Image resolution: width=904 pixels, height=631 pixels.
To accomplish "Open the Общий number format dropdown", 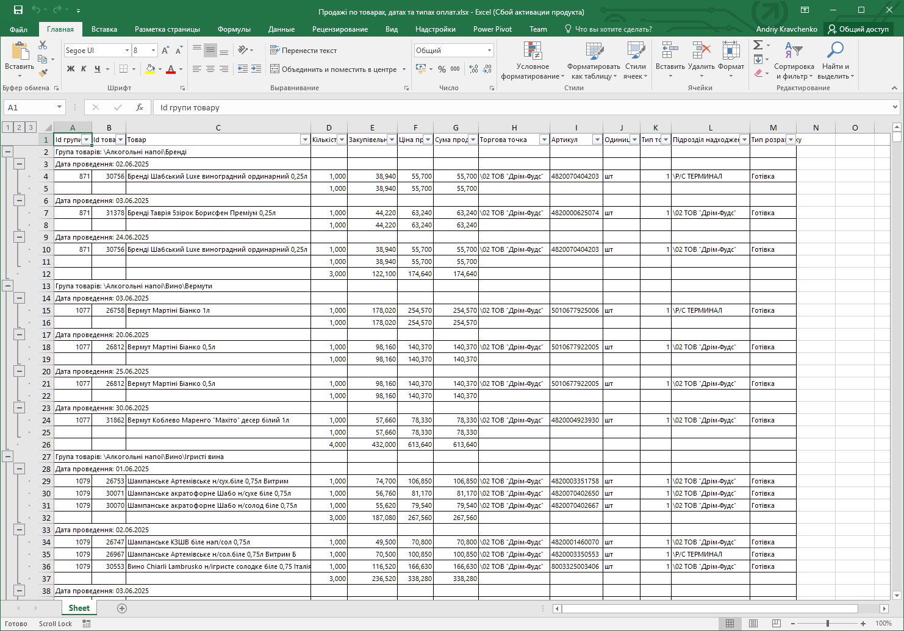I will point(489,51).
